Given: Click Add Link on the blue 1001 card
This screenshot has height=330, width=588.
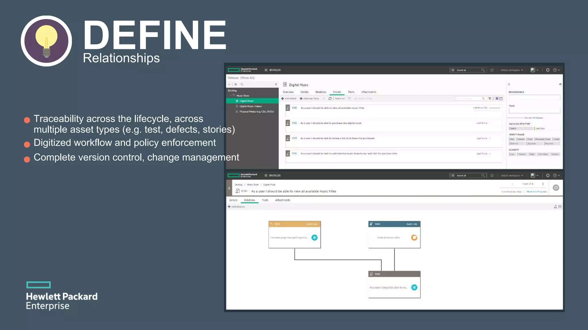Looking at the screenshot, I should point(411,224).
